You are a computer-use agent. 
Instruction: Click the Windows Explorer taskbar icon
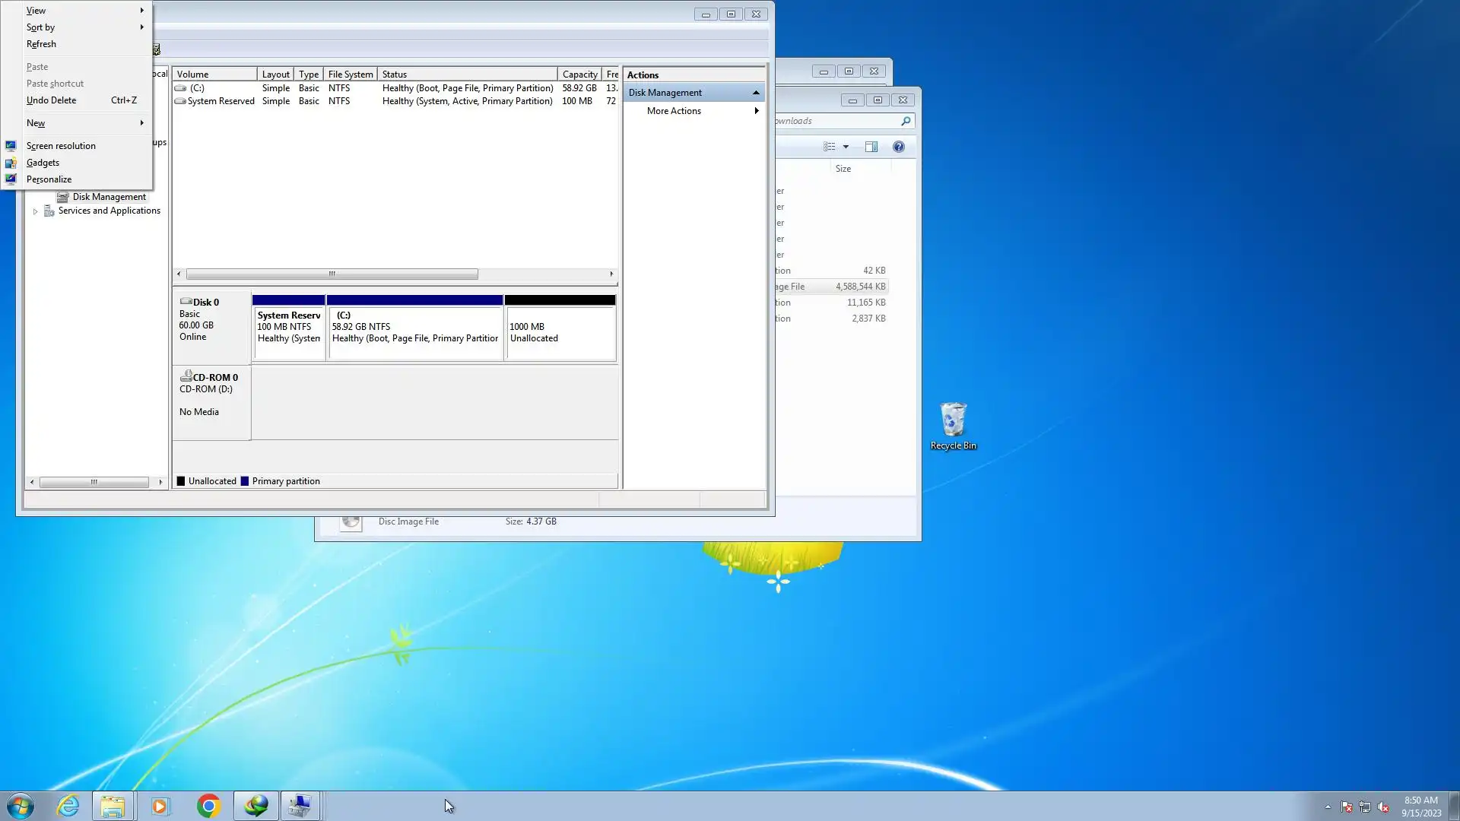click(113, 806)
